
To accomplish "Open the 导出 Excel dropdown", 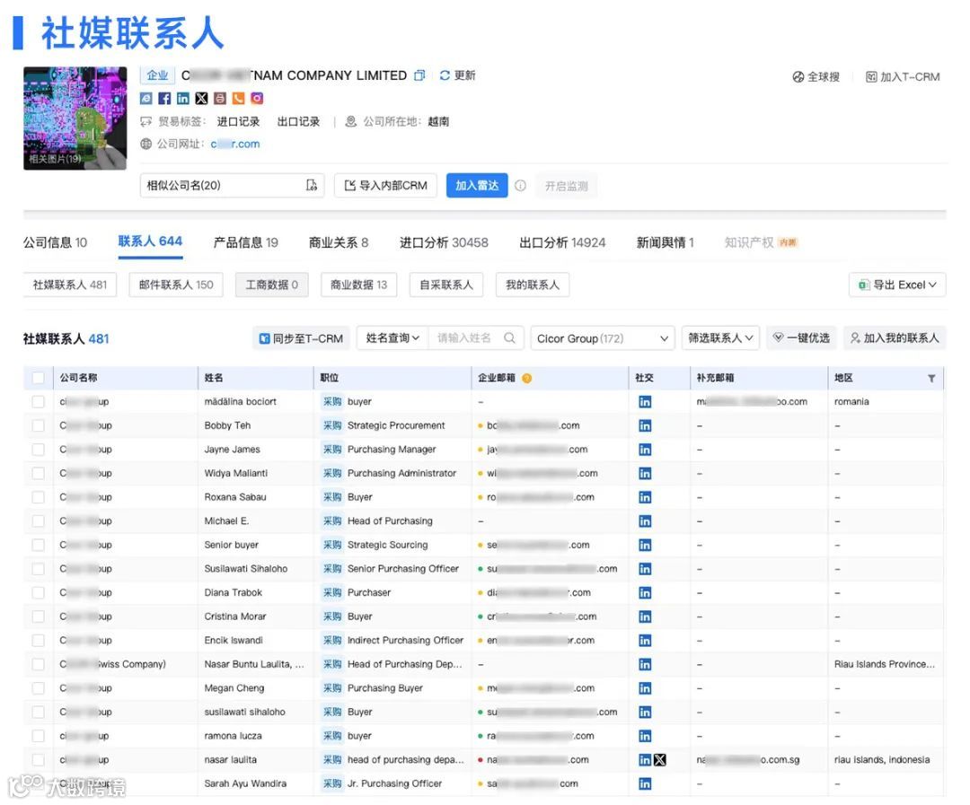I will [x=897, y=285].
